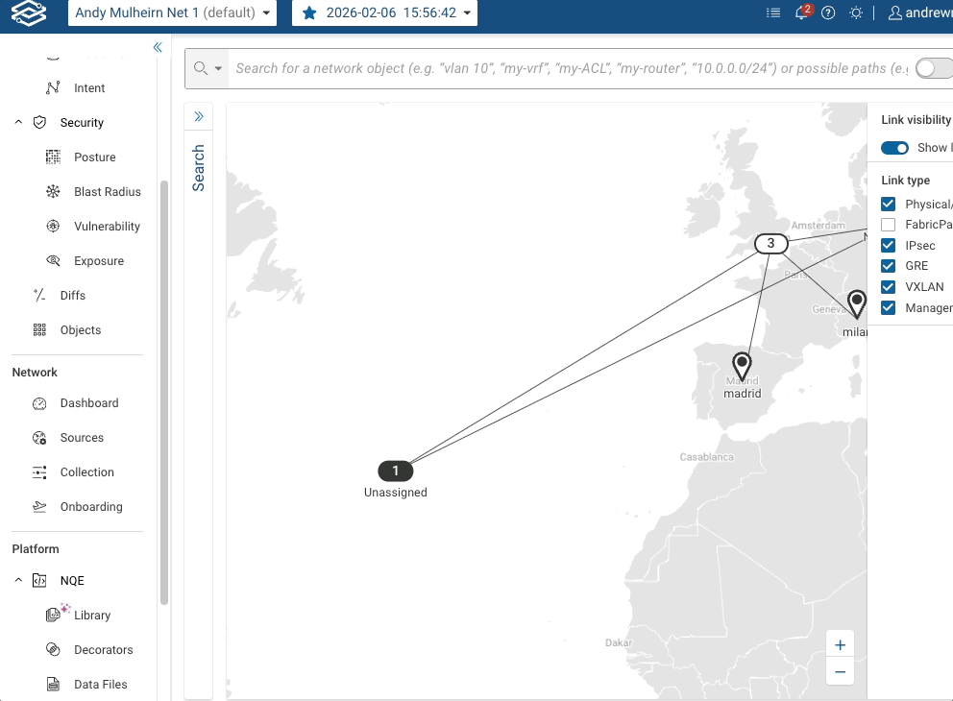Zoom in the map with plus
This screenshot has height=701, width=953.
coord(840,645)
